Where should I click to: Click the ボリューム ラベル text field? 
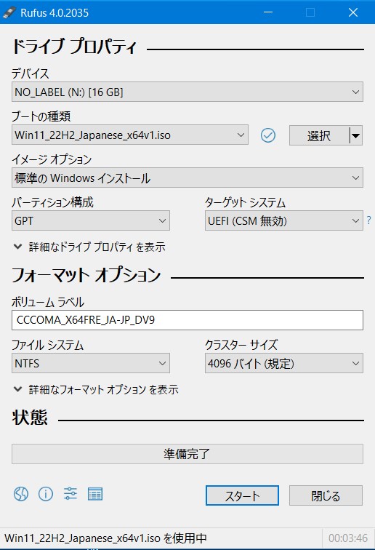pos(187,320)
